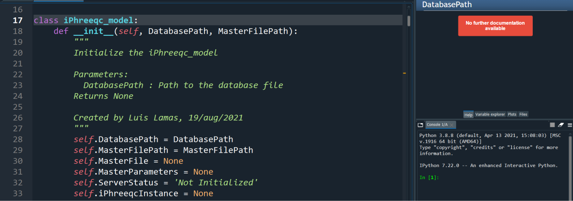The image size is (573, 201).
Task: Open the Variable explorer tab
Action: click(x=490, y=115)
